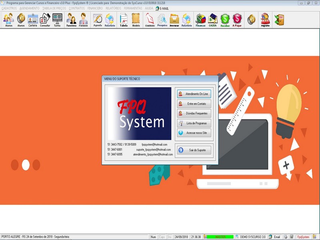Image resolution: width=320 pixels, height=240 pixels.
Task: Click the Entre em Contato button
Action: coord(194,104)
